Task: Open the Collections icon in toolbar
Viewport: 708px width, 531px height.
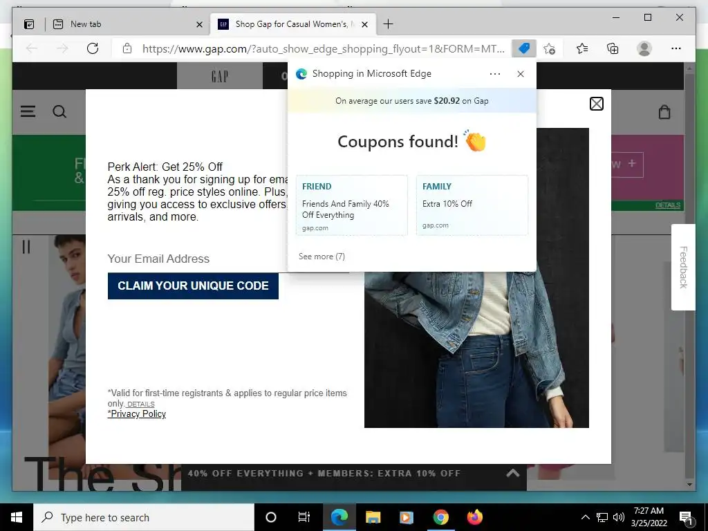Action: click(613, 48)
